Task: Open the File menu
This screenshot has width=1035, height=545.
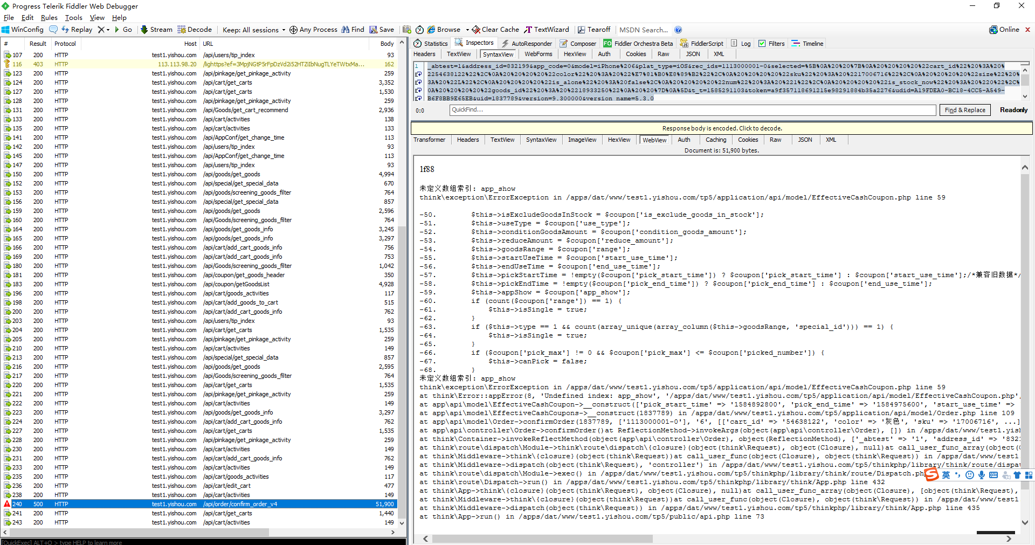Action: pyautogui.click(x=9, y=18)
